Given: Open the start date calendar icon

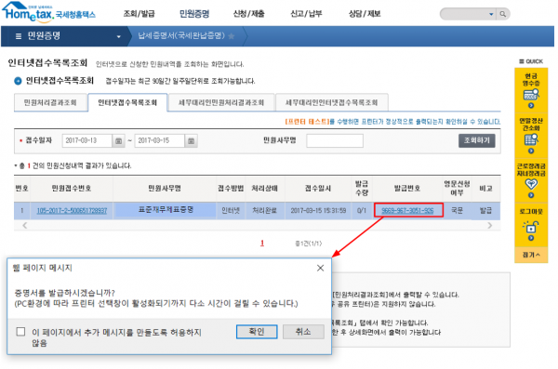Looking at the screenshot, I should coord(118,141).
